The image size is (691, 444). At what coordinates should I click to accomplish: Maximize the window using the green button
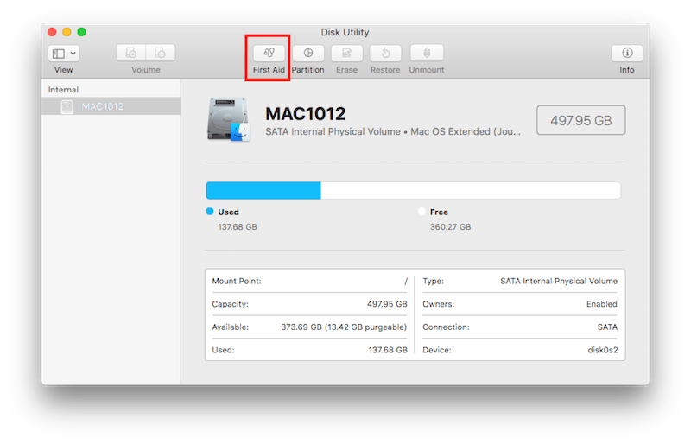81,32
